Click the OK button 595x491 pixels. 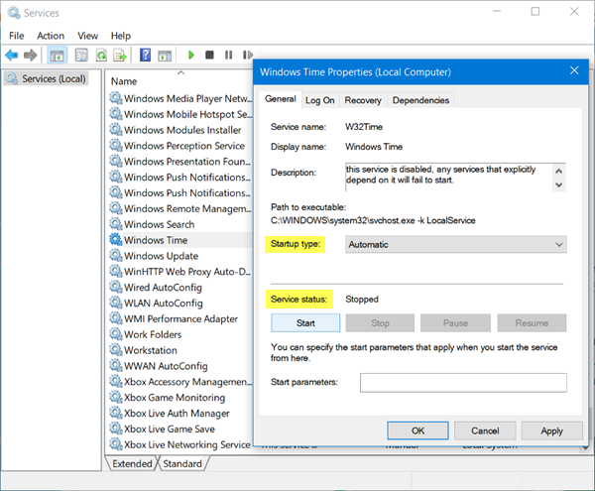(x=417, y=430)
